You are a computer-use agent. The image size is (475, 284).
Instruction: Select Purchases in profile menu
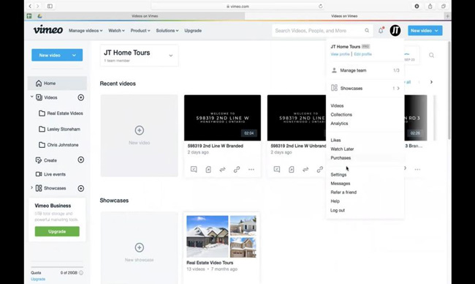(x=341, y=158)
